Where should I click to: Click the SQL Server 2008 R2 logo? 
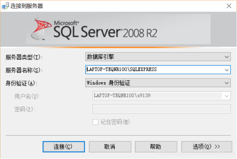[x=95, y=29]
